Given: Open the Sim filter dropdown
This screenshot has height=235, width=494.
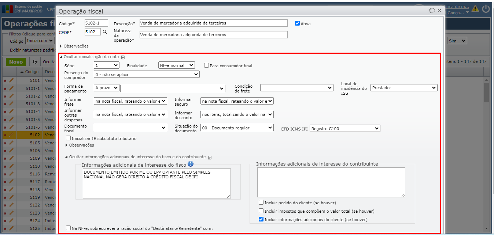Looking at the screenshot, I should pos(457,41).
